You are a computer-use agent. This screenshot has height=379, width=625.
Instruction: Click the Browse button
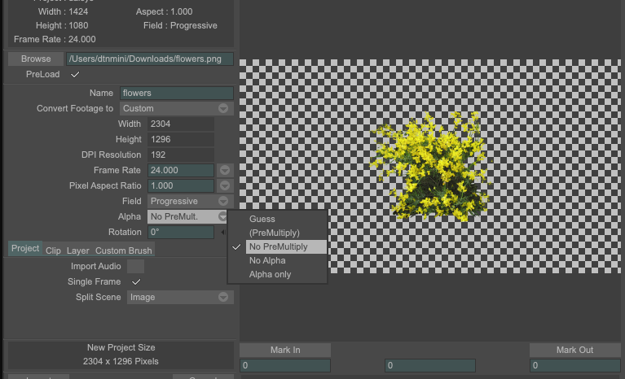coord(36,59)
